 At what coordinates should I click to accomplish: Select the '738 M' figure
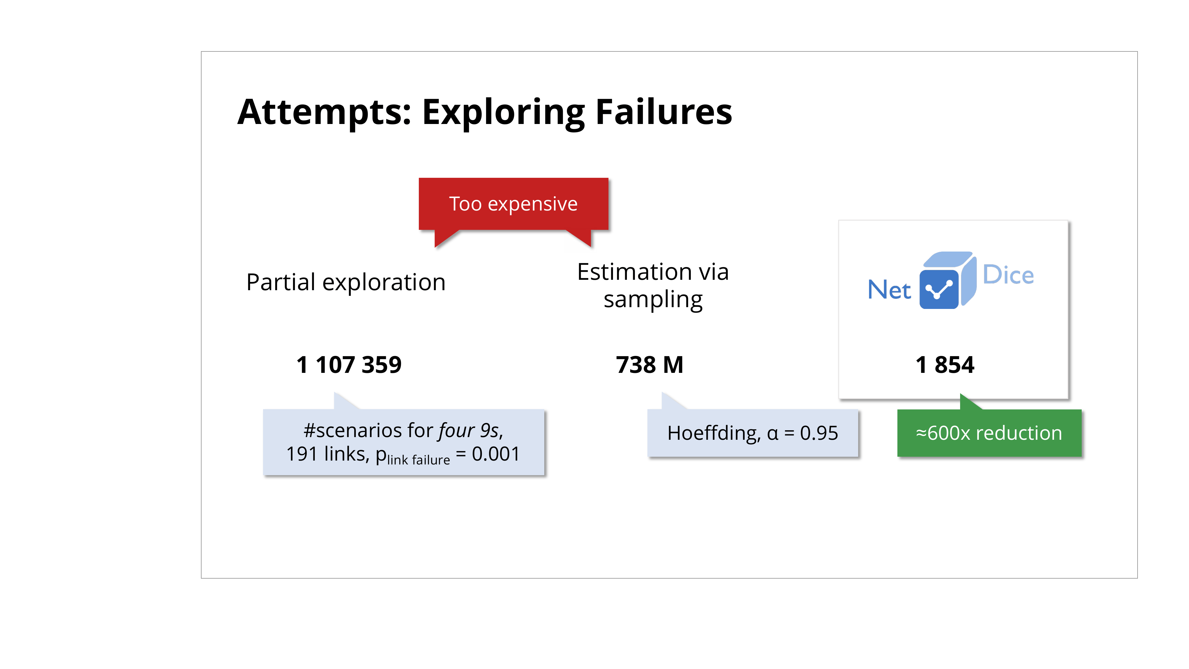pos(649,365)
